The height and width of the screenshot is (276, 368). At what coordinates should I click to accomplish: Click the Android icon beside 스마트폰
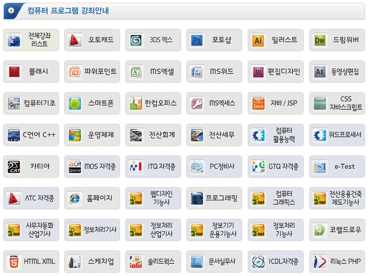coord(75,103)
